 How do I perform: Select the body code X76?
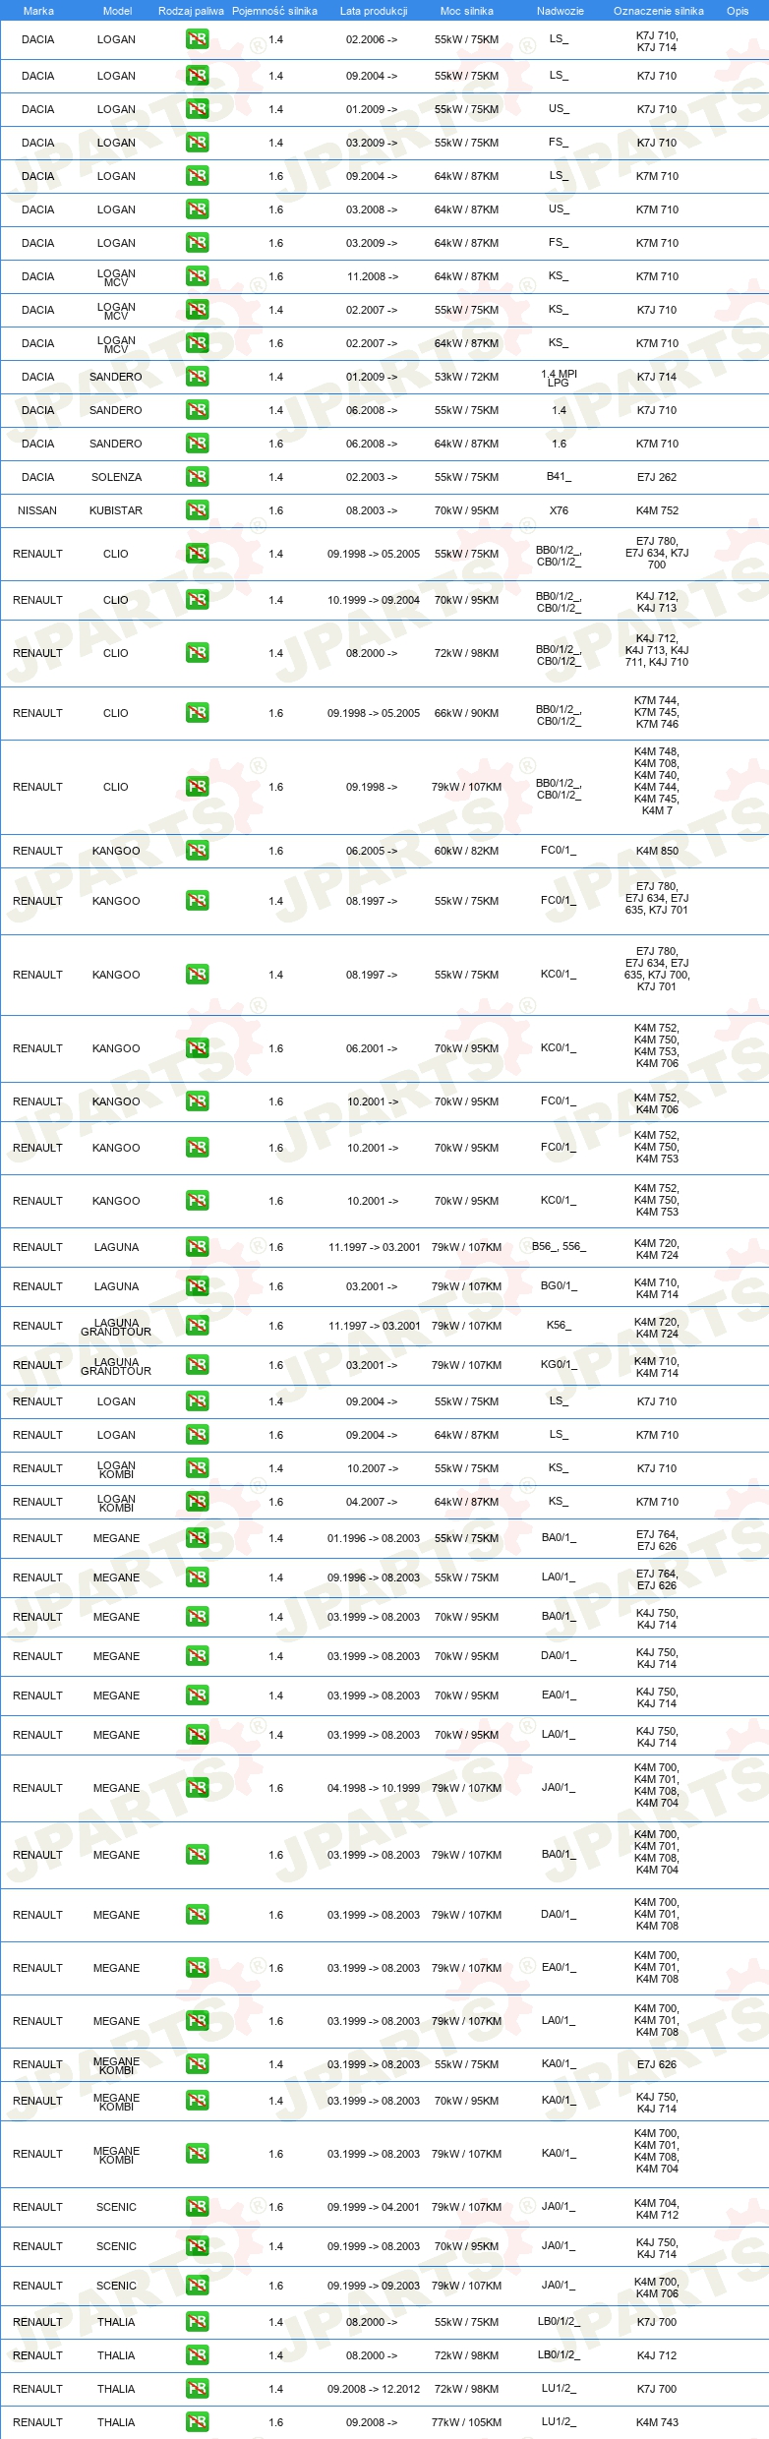click(x=559, y=510)
